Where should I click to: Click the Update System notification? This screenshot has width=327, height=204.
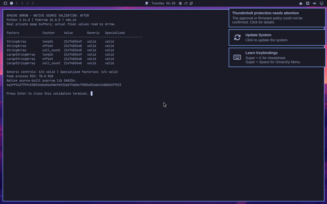[277, 37]
